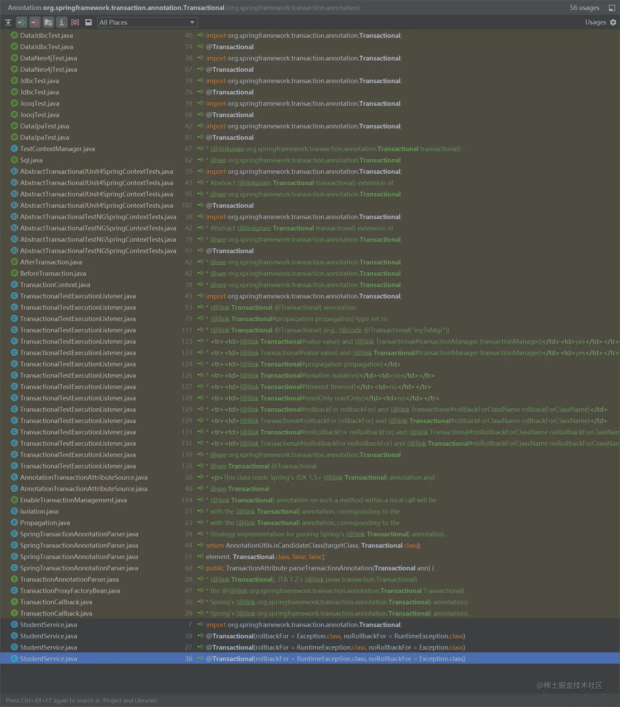
Task: Select StudentService.java line 27 @Transactional usage
Action: tap(310, 647)
